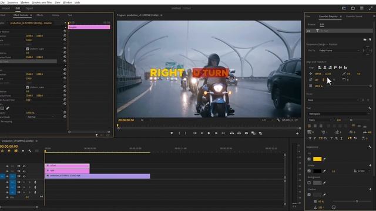Align text horizontal center in Align row
This screenshot has width=376, height=211.
325,67
